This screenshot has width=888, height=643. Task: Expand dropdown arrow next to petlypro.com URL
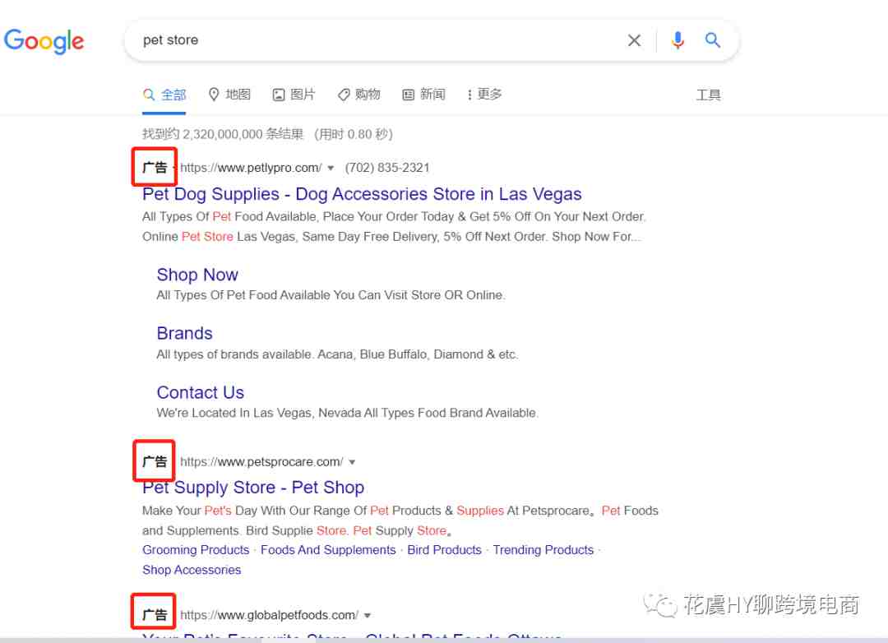pos(331,169)
